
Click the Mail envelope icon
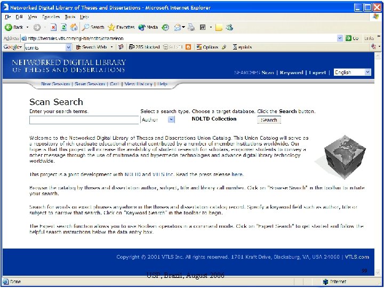[x=178, y=27]
